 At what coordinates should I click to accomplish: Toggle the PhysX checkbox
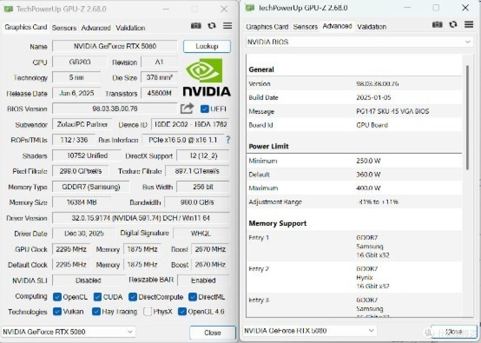[x=147, y=311]
